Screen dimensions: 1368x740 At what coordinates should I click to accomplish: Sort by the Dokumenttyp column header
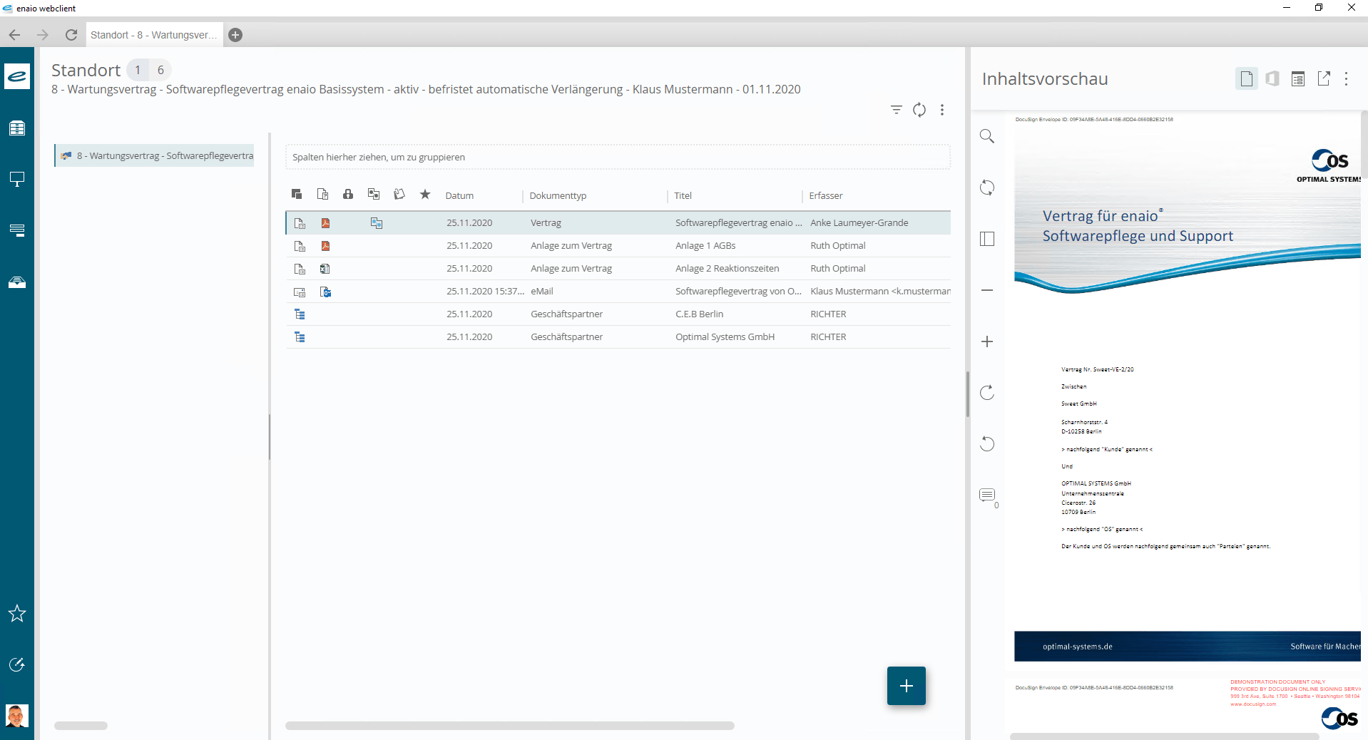coord(558,195)
